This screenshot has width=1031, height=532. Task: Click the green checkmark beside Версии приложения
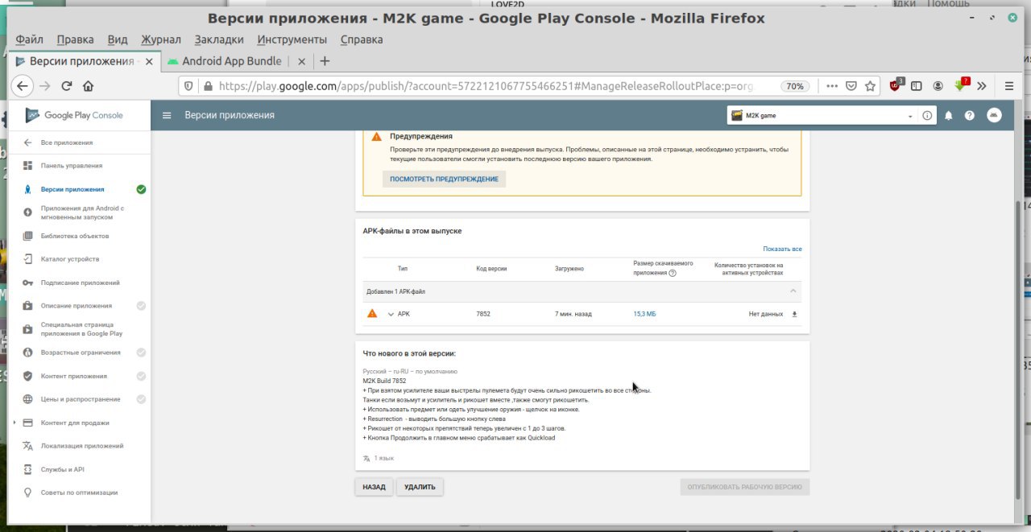tap(141, 189)
